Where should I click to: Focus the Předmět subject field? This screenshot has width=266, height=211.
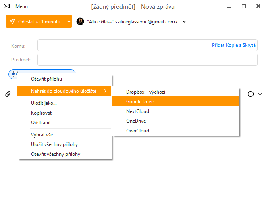point(148,60)
